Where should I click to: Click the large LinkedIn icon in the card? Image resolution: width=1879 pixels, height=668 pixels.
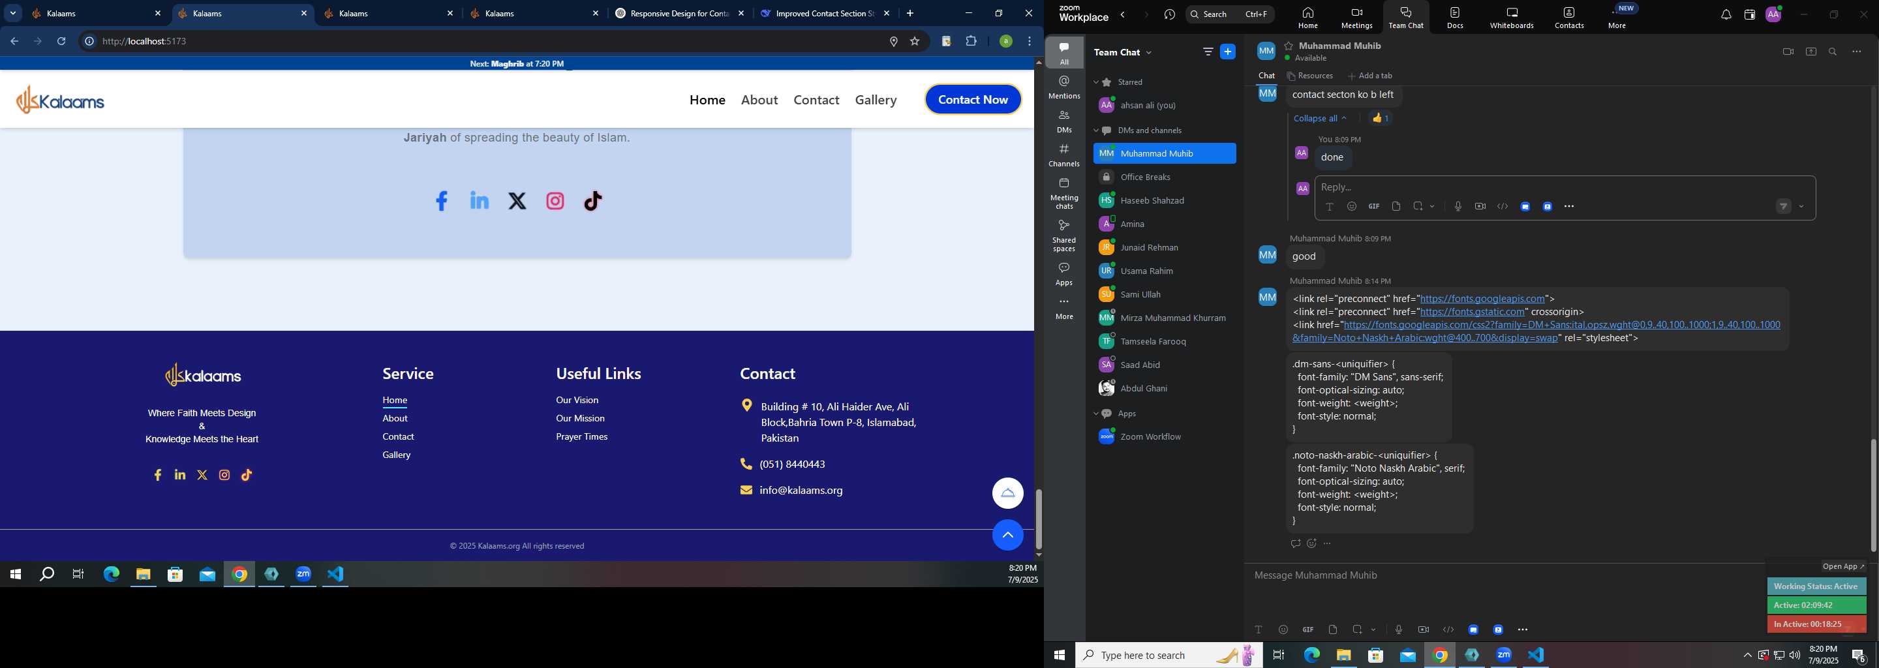pyautogui.click(x=480, y=200)
